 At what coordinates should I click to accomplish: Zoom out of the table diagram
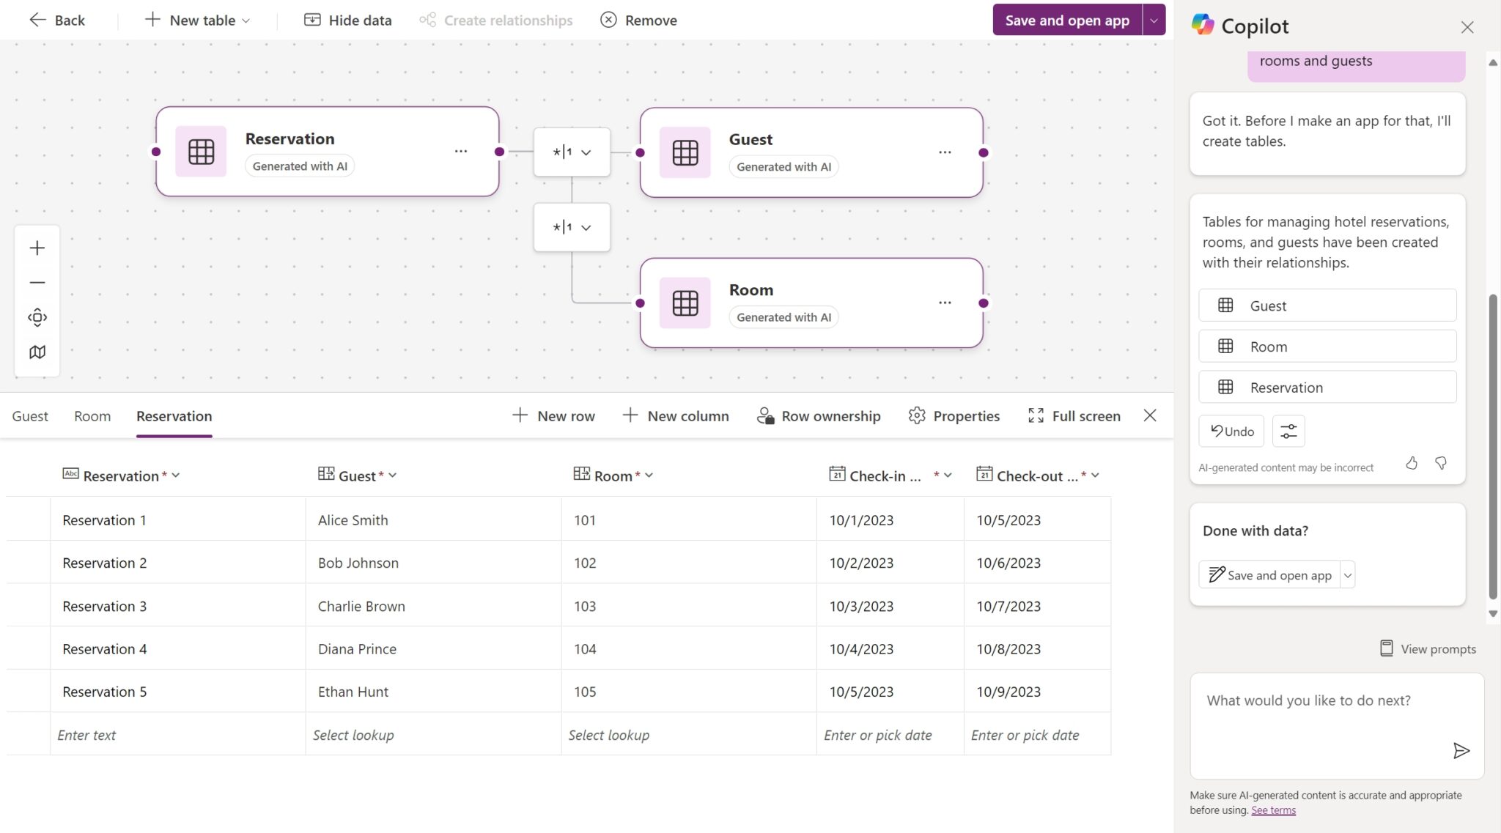click(37, 282)
